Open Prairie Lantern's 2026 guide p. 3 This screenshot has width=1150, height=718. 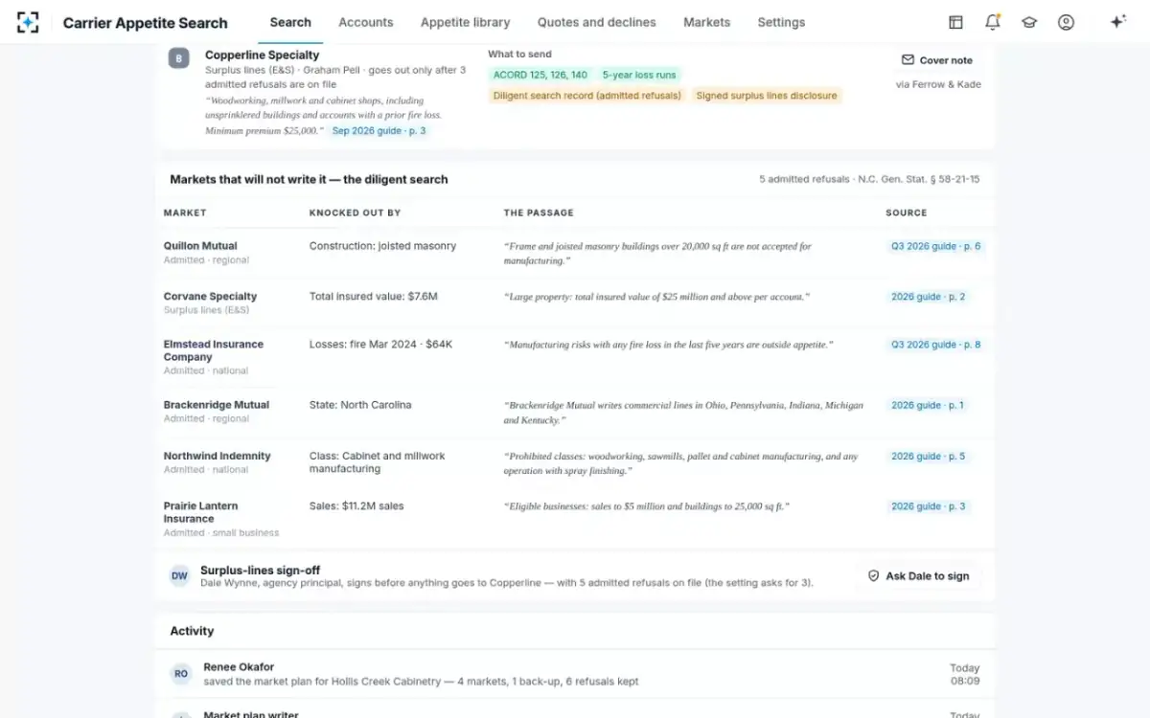coord(929,506)
